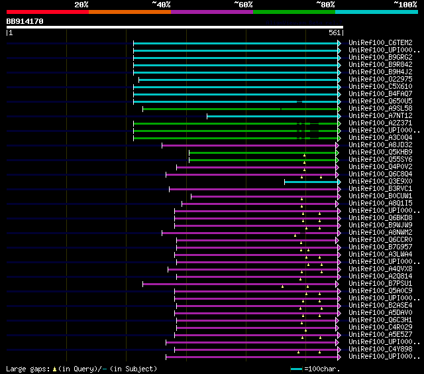Viewport: 424px width, 374px height.
Task: Select the UniRef100_A9SL58 label
Action: click(x=380, y=109)
